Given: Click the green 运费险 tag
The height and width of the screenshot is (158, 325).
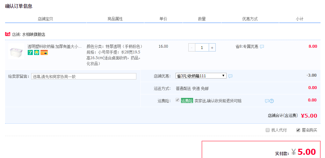Looking at the screenshot, I should 187,101.
